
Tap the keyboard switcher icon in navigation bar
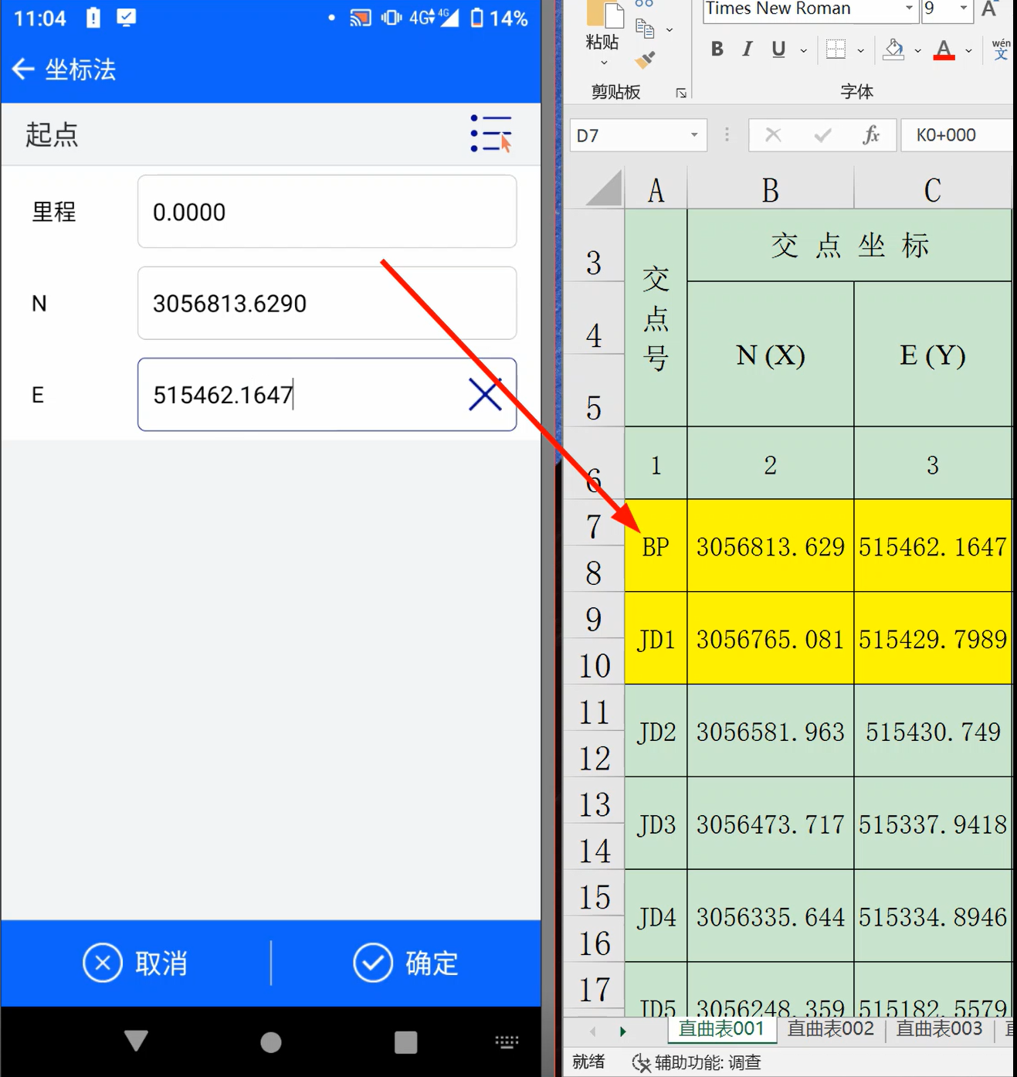tap(507, 1042)
